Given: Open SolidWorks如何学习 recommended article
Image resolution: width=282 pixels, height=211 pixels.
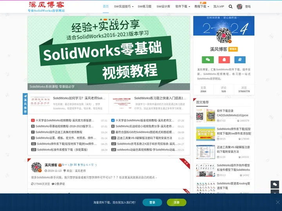Looking at the screenshot, I should coord(79,98).
